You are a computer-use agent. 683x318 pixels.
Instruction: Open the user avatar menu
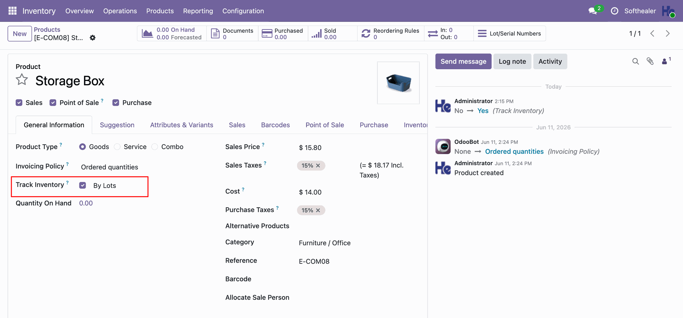point(668,11)
